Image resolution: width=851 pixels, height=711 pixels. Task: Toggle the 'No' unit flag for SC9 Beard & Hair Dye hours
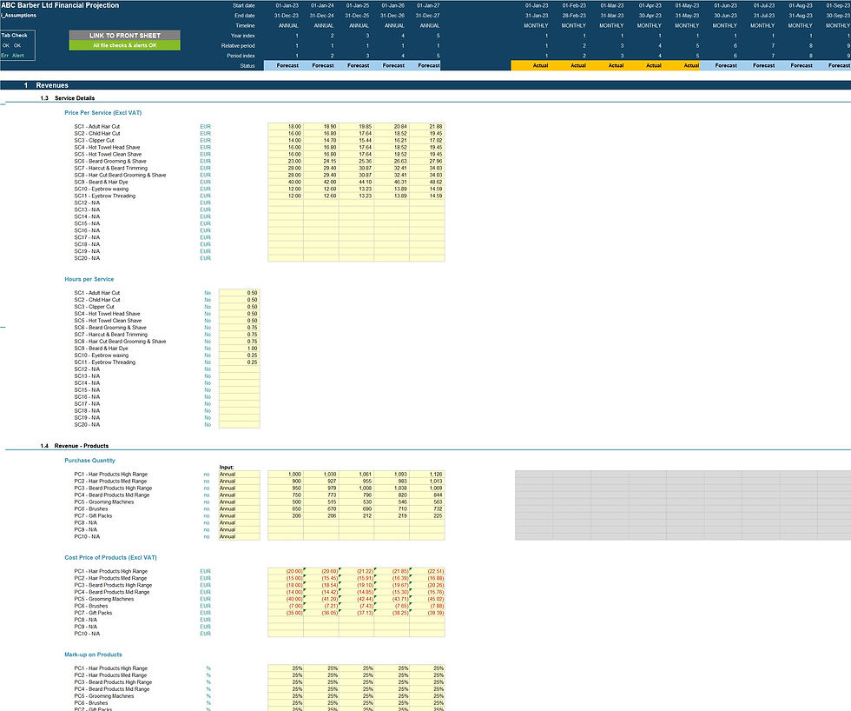(x=208, y=349)
